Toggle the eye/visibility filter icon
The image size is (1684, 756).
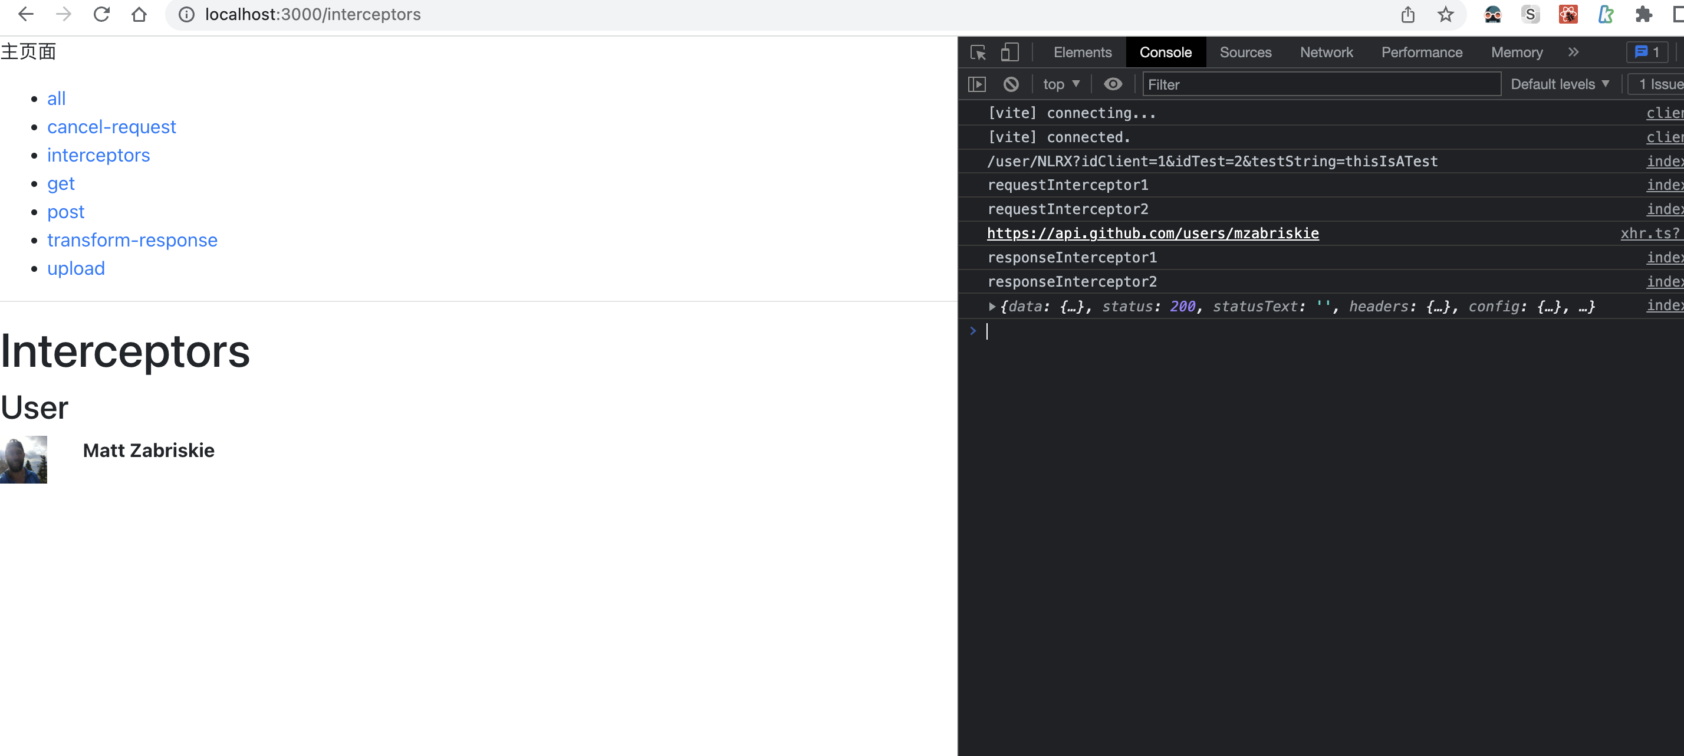[1111, 84]
